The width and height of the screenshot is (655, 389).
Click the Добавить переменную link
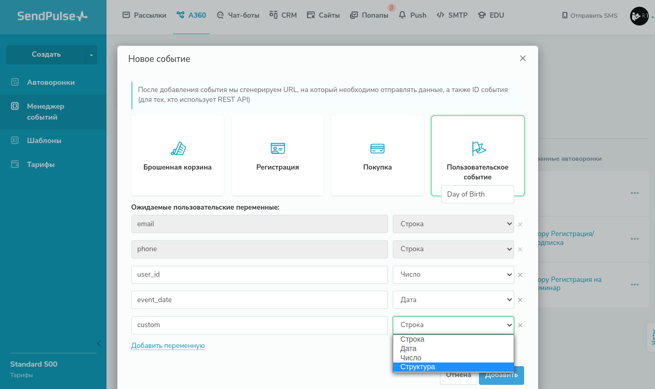(x=168, y=345)
